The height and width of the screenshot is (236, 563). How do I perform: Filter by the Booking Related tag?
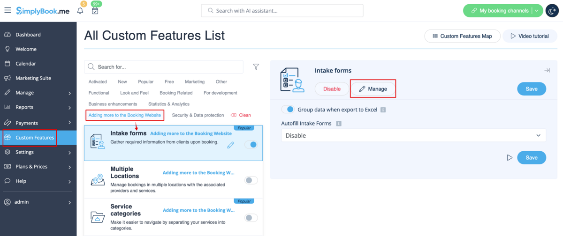(x=176, y=93)
